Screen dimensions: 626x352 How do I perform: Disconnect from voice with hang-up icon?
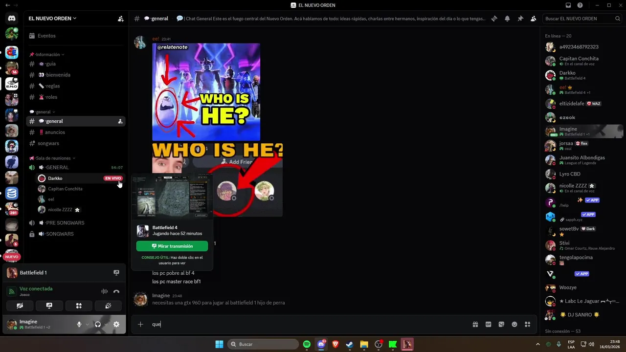tap(116, 291)
